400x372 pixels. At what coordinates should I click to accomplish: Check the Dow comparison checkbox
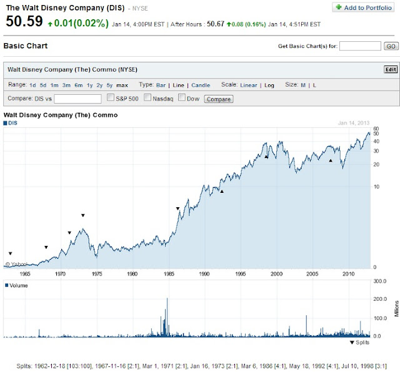coord(182,97)
